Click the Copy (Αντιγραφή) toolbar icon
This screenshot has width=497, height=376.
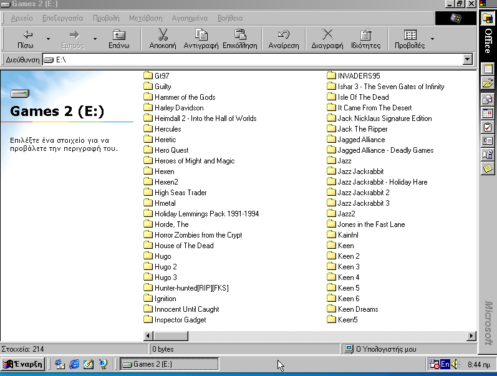201,39
